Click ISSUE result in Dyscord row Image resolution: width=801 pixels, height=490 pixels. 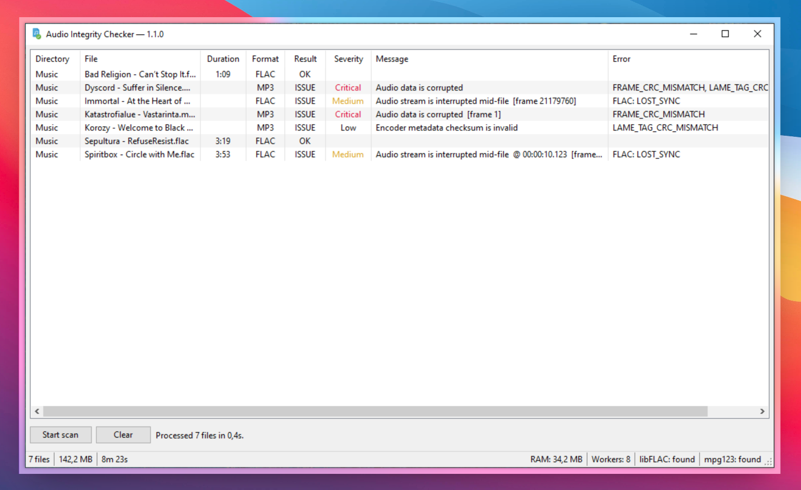[305, 88]
